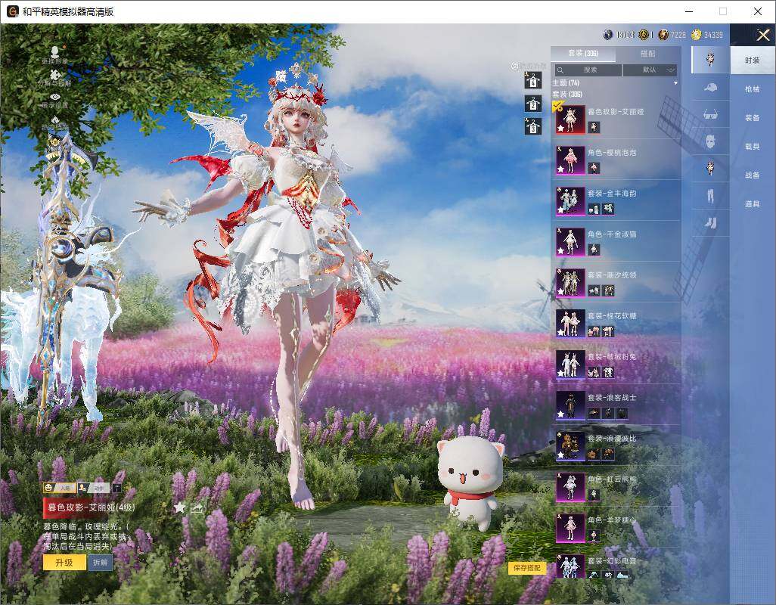This screenshot has height=605, width=776.
Task: Select the pants category icon
Action: pos(710,196)
